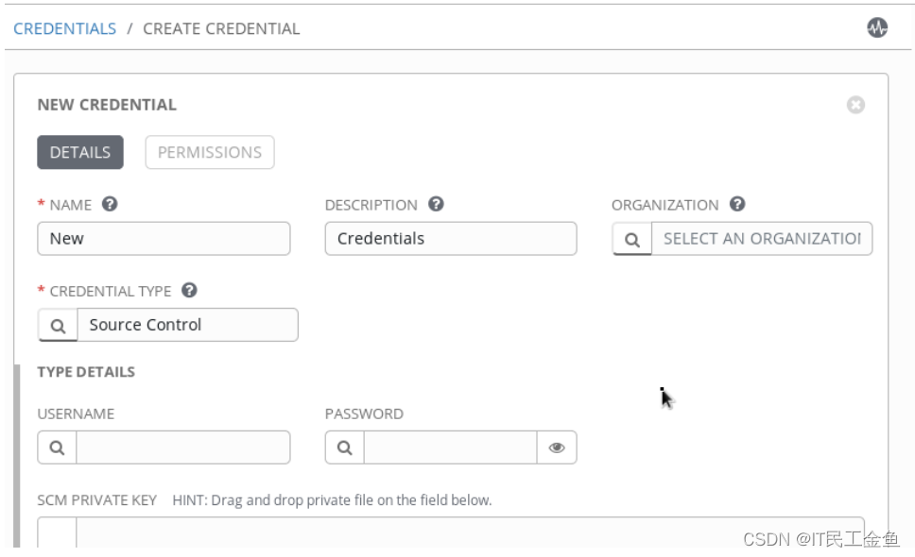Close the New Credential panel
The width and height of the screenshot is (915, 557).
pyautogui.click(x=855, y=105)
